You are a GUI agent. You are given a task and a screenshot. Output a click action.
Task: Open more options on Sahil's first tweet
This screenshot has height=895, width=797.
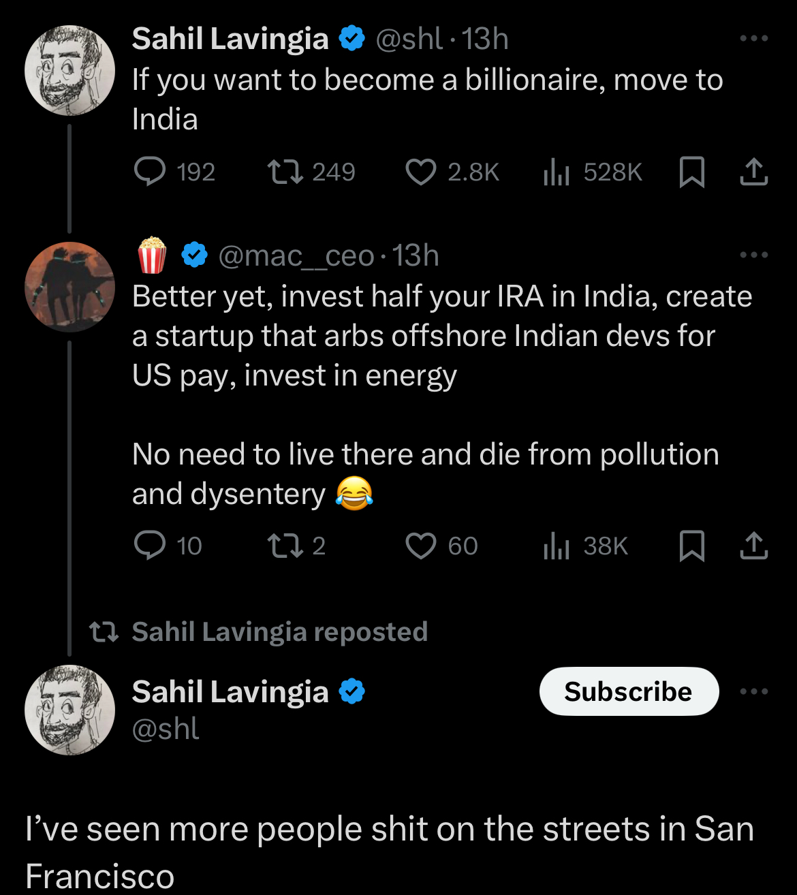point(753,39)
